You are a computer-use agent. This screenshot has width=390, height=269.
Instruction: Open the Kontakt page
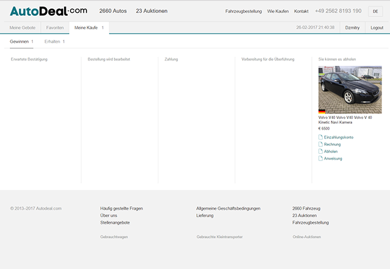pos(301,11)
